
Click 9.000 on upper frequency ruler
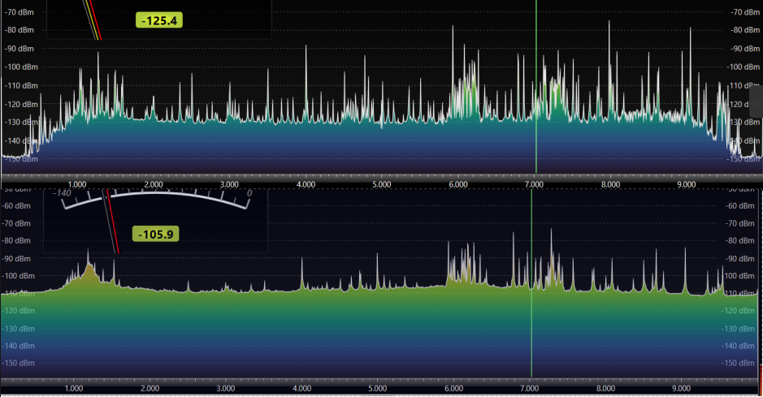click(x=687, y=185)
